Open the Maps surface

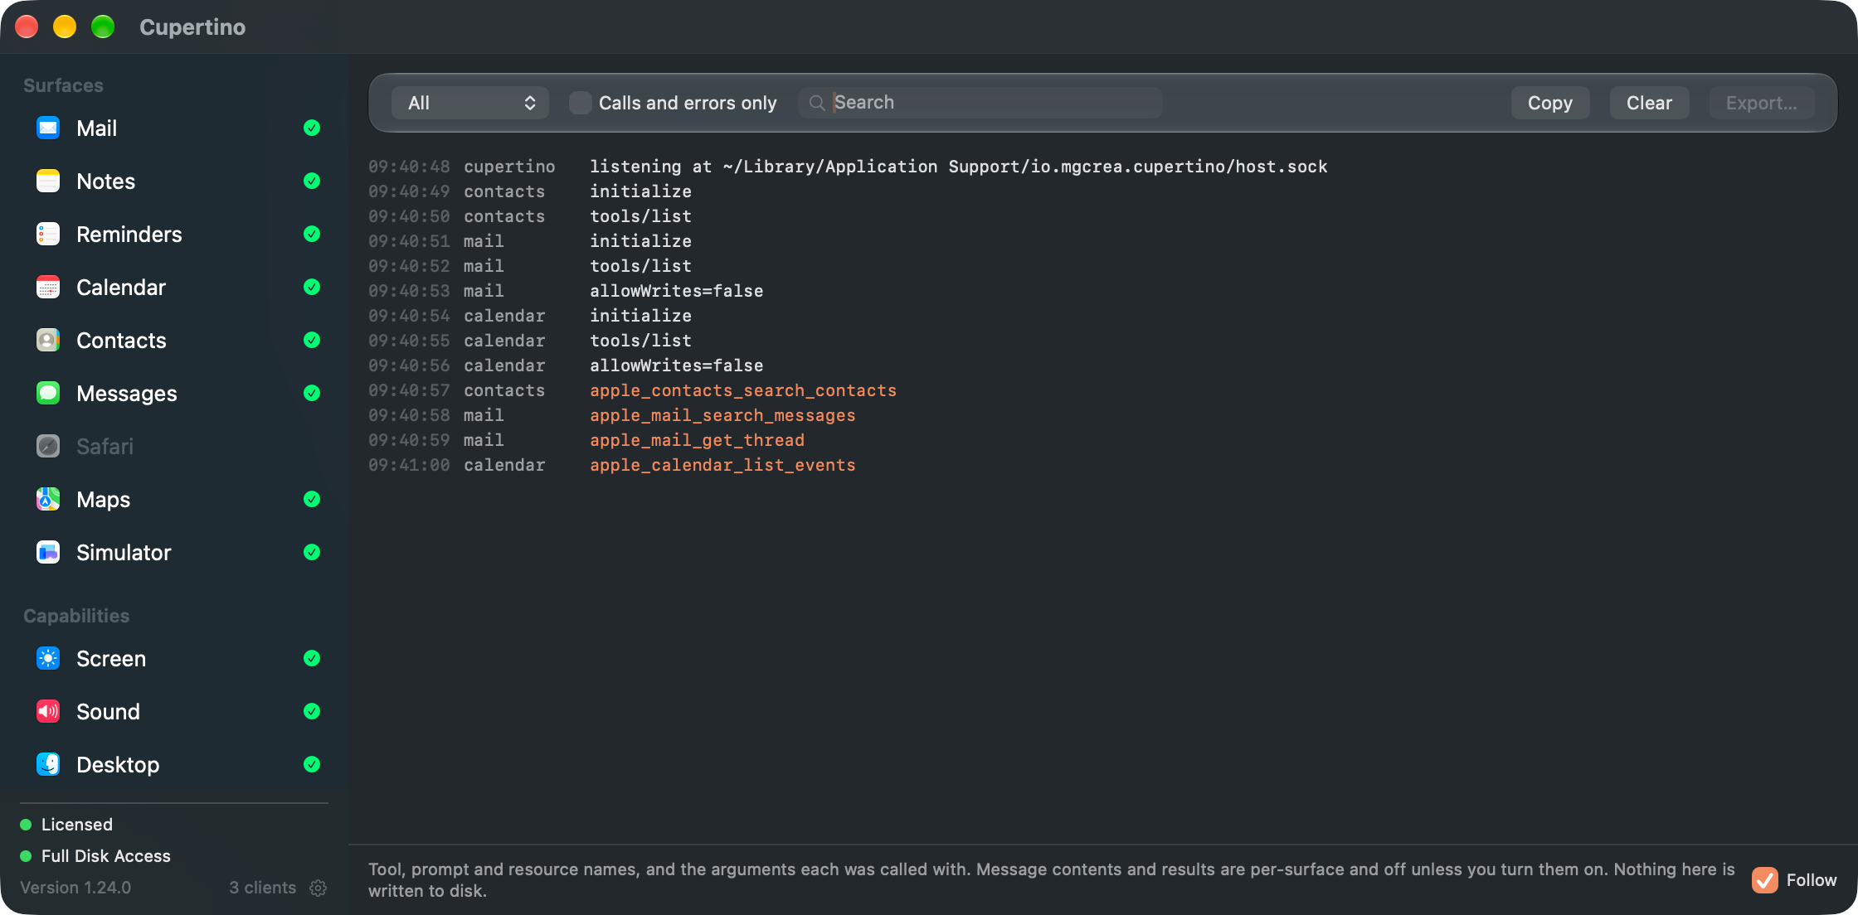point(174,500)
